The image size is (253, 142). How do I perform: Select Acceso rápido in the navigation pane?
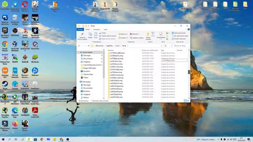point(87,52)
